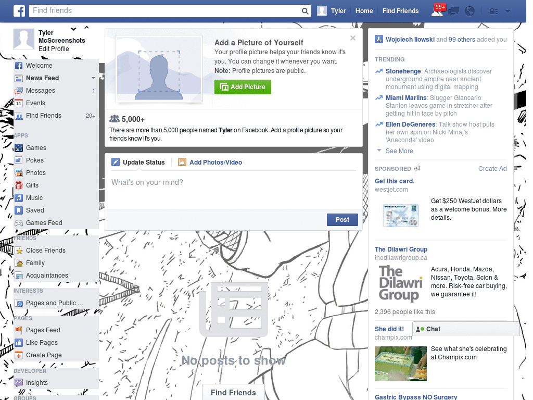Open Messages icon in sidebar
Image resolution: width=533 pixels, height=400 pixels.
19,91
